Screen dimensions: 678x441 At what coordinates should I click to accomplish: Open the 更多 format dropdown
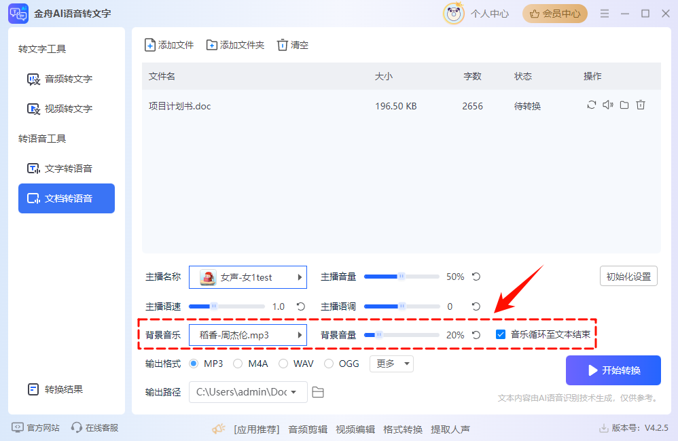tap(391, 364)
